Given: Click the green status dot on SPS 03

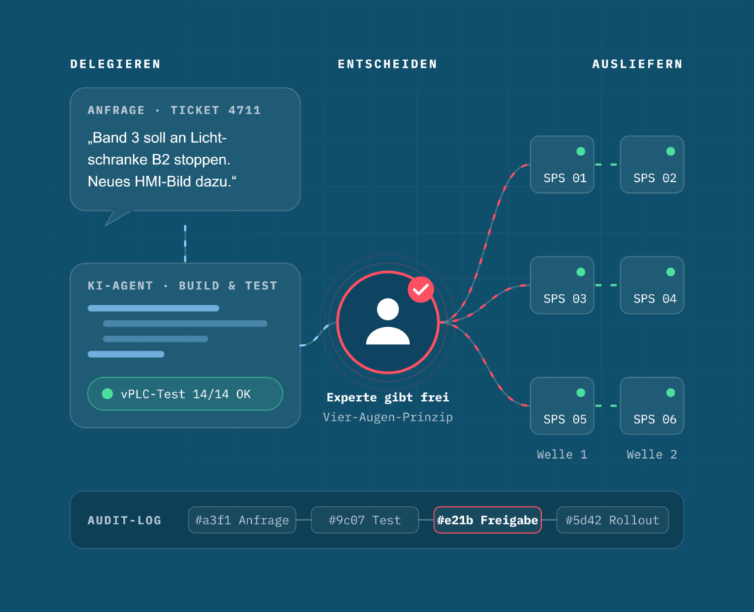Looking at the screenshot, I should pos(581,272).
